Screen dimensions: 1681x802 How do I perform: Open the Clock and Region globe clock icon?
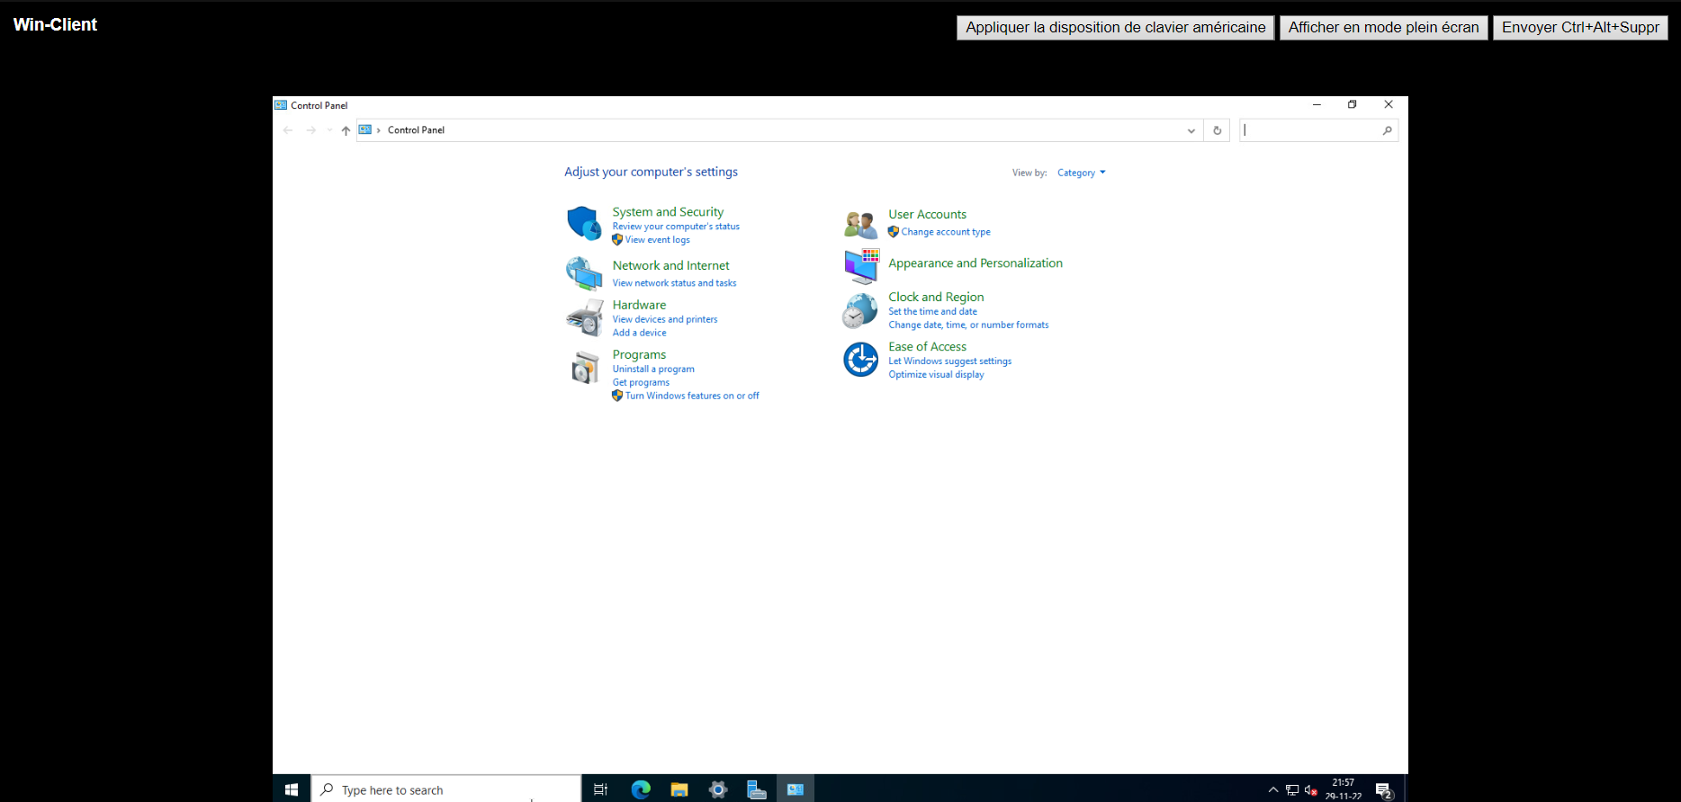tap(860, 311)
